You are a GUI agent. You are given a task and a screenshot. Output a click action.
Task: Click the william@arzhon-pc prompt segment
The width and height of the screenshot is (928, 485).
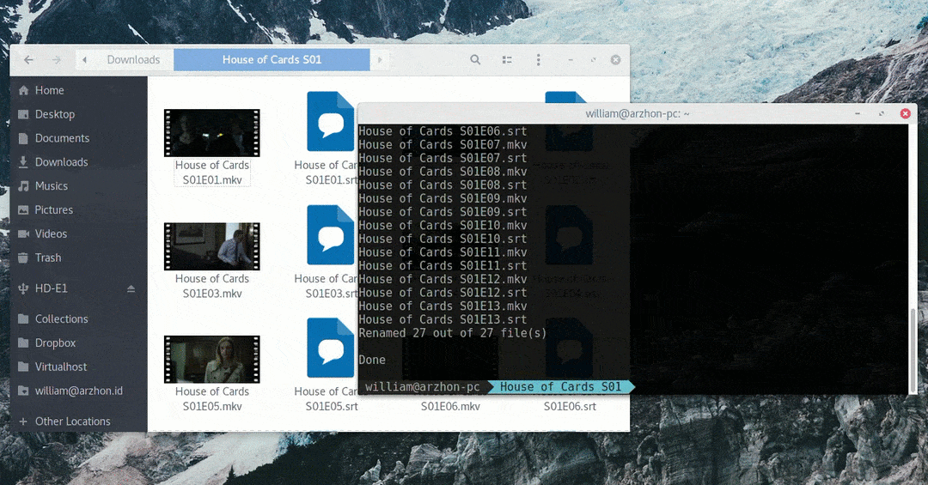(422, 387)
